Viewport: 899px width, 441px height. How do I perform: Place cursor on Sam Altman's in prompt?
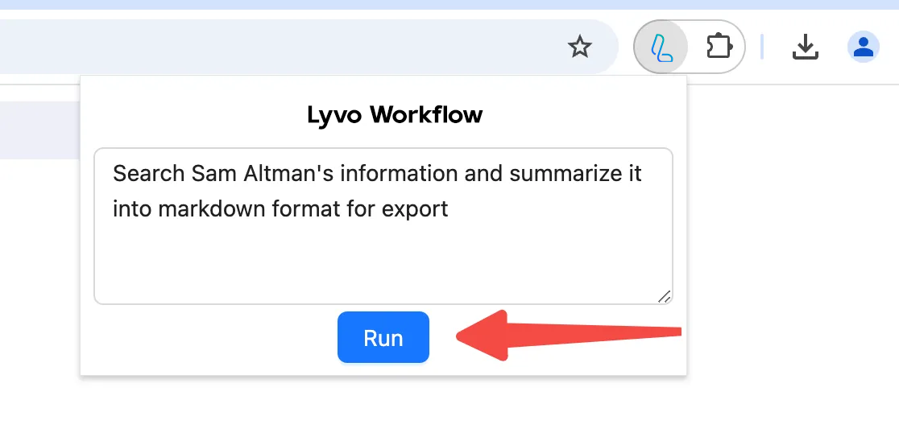tap(262, 173)
